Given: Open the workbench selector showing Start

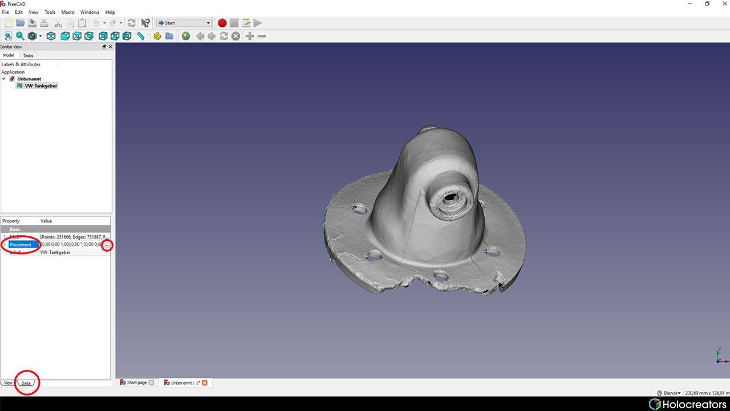Looking at the screenshot, I should pos(183,23).
